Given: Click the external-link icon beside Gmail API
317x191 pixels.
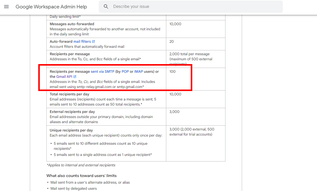Looking at the screenshot, I should tap(75, 77).
